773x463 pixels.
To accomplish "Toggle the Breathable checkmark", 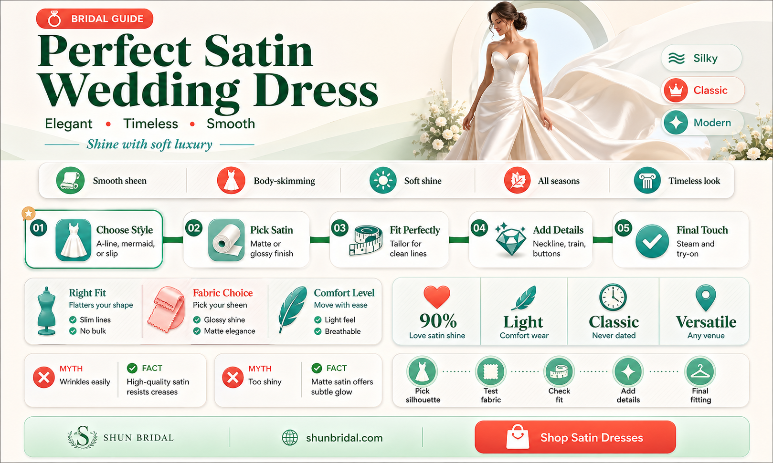I will (318, 331).
